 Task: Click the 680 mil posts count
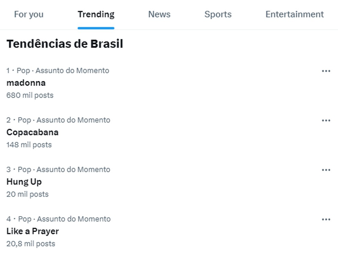[30, 95]
